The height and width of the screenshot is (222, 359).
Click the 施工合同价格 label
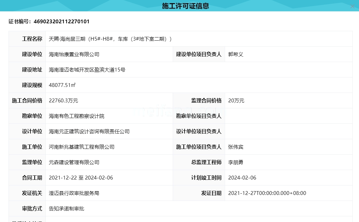[27, 100]
